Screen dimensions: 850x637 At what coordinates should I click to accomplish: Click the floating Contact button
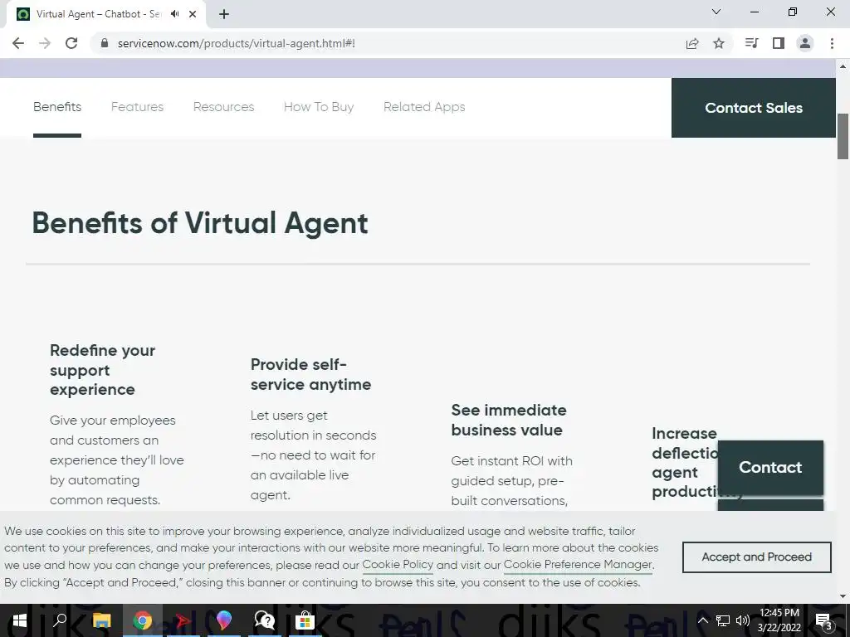pos(770,468)
